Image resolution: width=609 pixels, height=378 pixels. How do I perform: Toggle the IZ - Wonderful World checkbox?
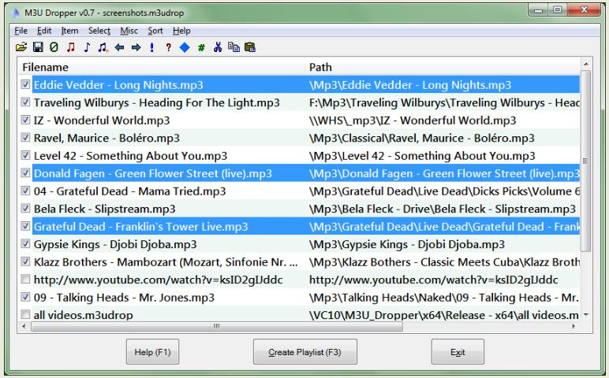(25, 120)
